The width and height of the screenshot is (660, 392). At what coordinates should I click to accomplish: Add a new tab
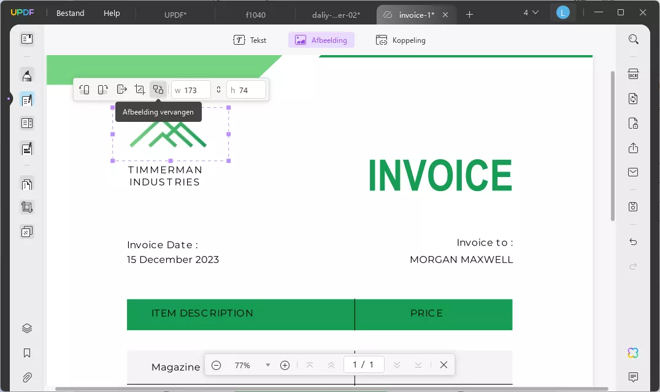[x=469, y=15]
